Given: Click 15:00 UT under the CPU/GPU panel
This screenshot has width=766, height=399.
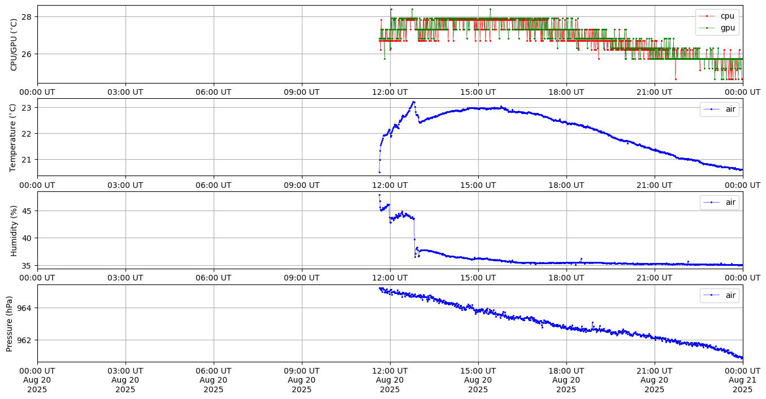Looking at the screenshot, I should pos(478,92).
